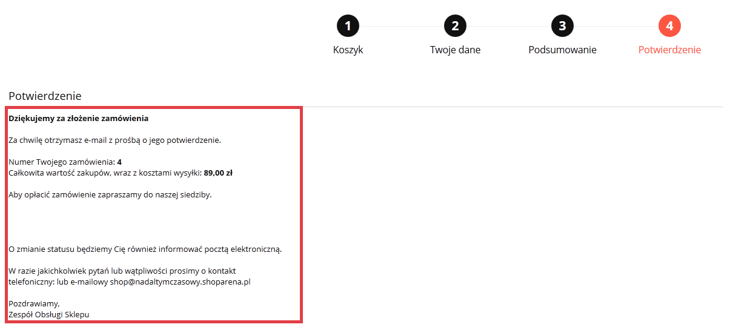
Task: Click the bold 'Dziękujemy za złożenie zamówienia' text
Action: click(79, 118)
